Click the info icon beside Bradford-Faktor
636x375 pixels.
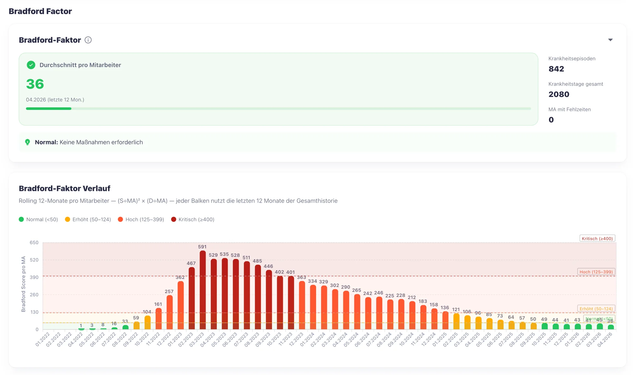[x=88, y=40]
